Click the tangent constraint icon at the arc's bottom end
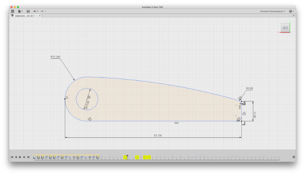Viewport: 305px width, 175px height. click(x=89, y=119)
